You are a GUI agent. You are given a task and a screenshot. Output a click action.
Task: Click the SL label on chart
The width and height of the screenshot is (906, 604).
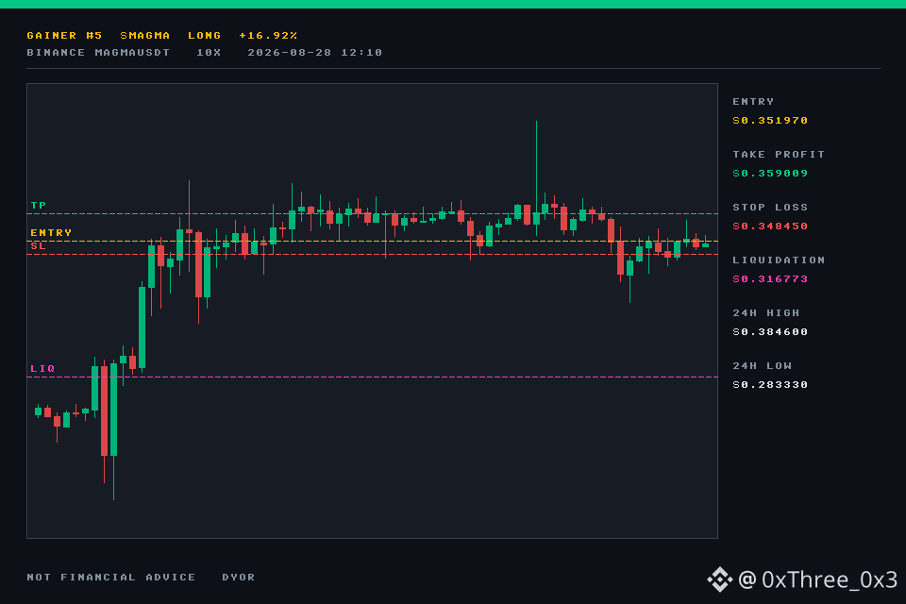(x=38, y=246)
